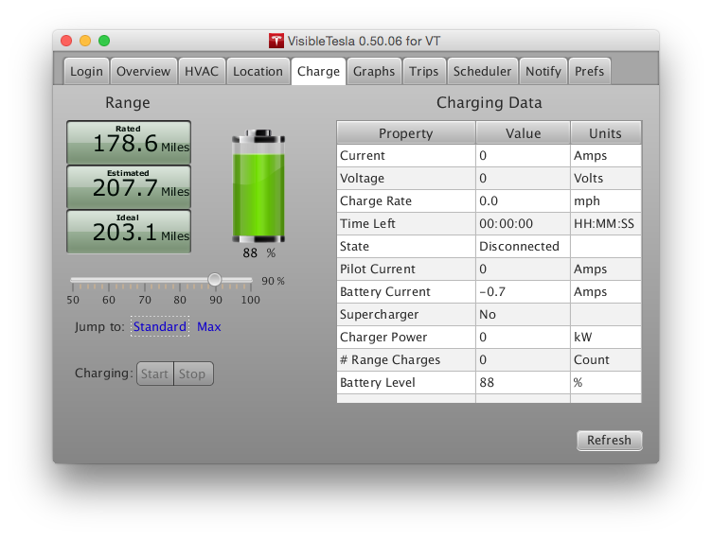Click the Charge tab
Image resolution: width=712 pixels, height=539 pixels.
[x=318, y=71]
